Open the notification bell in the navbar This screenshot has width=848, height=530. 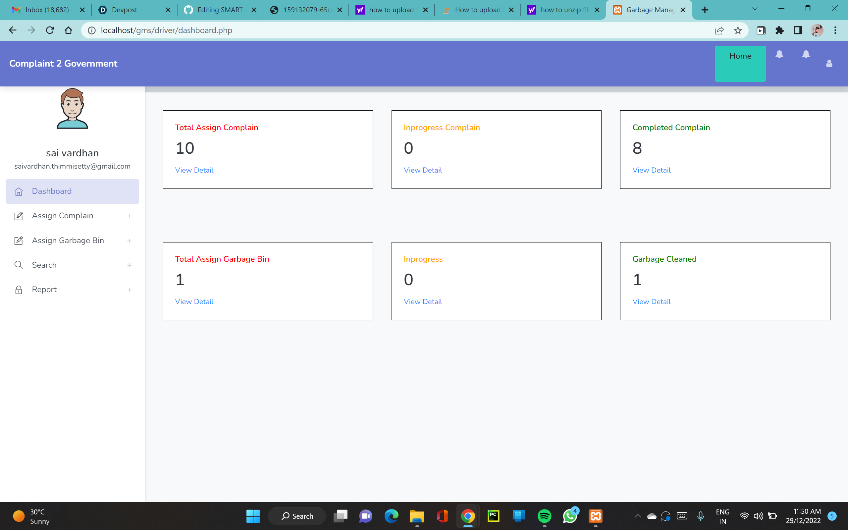coord(780,54)
